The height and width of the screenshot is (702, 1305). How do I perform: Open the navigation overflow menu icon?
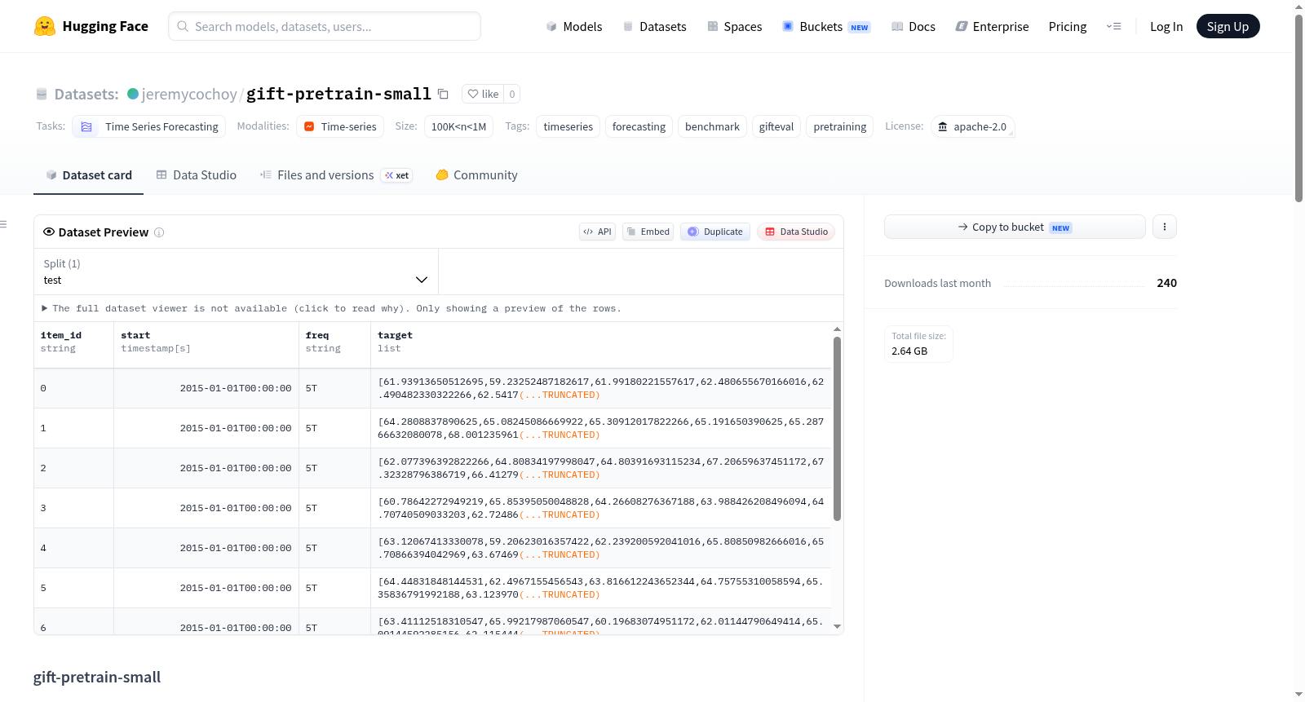(1113, 26)
